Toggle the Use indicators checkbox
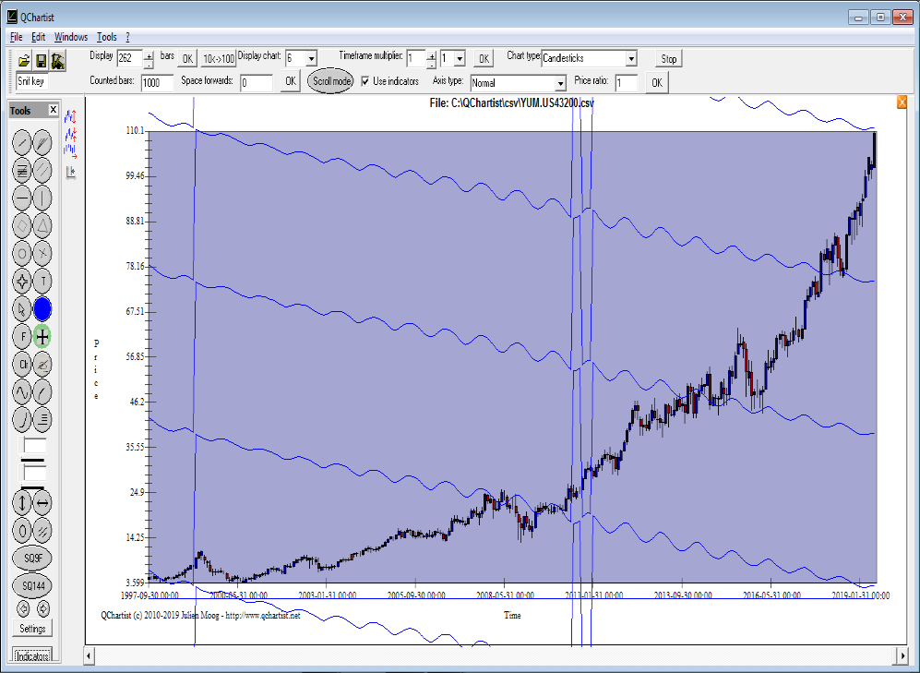This screenshot has height=673, width=920. tap(366, 81)
